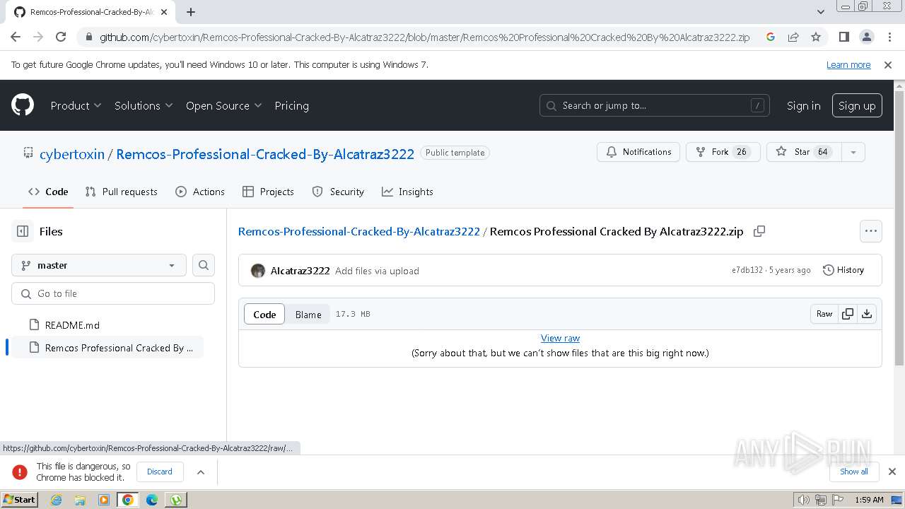Click the View raw link
The width and height of the screenshot is (905, 509).
(560, 338)
